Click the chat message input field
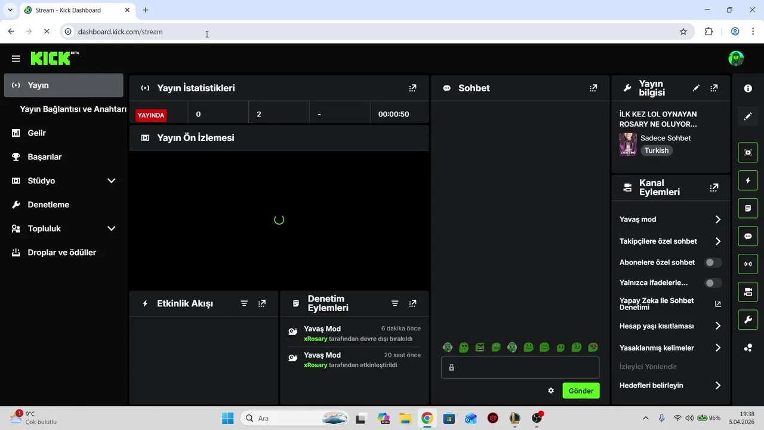The width and height of the screenshot is (764, 430). pyautogui.click(x=520, y=367)
